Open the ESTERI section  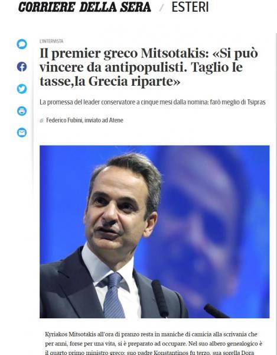tap(190, 7)
